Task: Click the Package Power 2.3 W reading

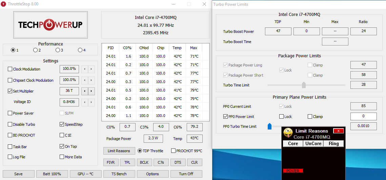Action: 153,138
